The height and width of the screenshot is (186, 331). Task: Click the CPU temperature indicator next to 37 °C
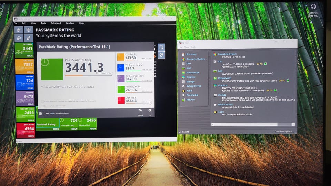(x=265, y=64)
